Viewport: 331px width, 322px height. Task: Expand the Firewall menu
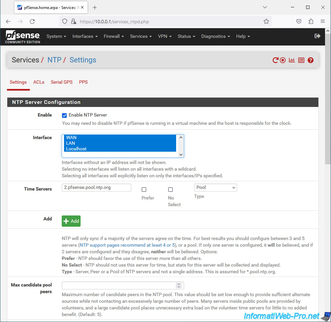(114, 36)
